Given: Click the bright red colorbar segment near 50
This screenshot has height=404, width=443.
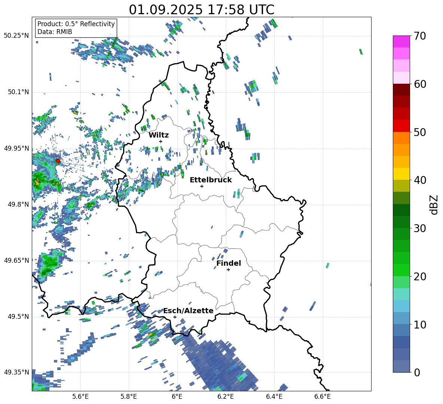Looking at the screenshot, I should [401, 126].
